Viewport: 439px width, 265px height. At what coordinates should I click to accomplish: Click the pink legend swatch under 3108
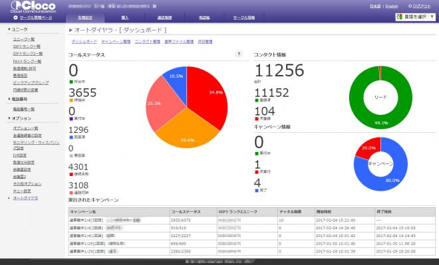71,193
